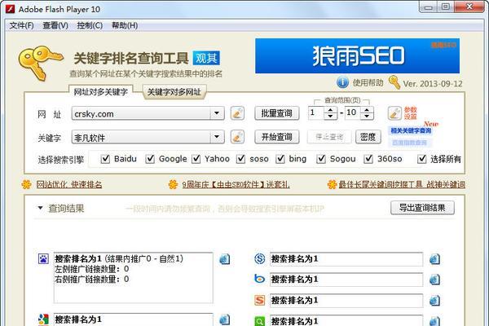
Task: Click the start page number field showing 1
Action: [x=316, y=113]
